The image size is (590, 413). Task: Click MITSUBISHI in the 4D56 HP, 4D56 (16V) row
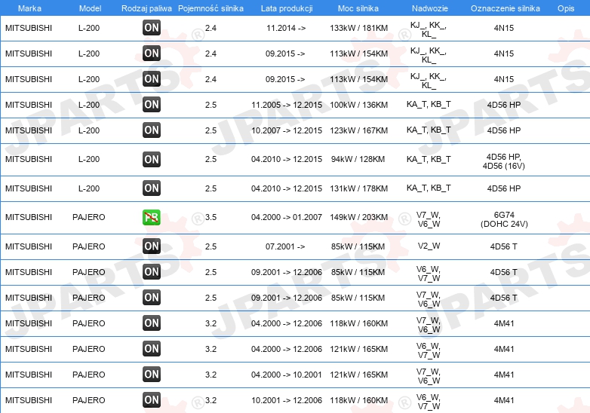click(x=29, y=159)
